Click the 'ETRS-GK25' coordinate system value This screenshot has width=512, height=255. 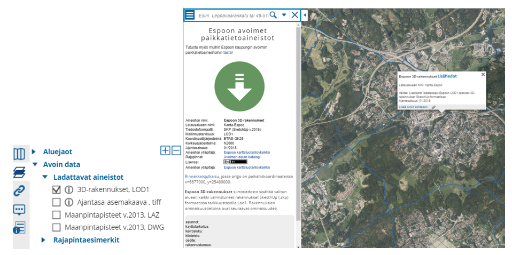(234, 139)
